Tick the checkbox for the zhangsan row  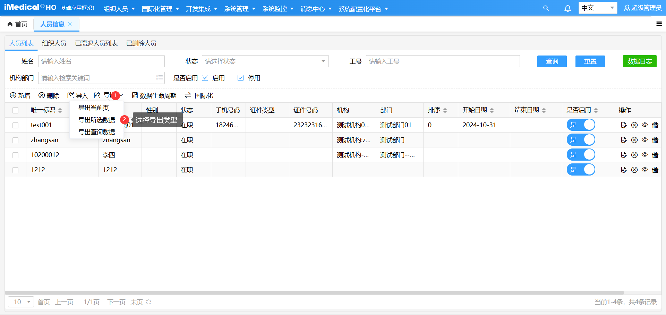15,140
